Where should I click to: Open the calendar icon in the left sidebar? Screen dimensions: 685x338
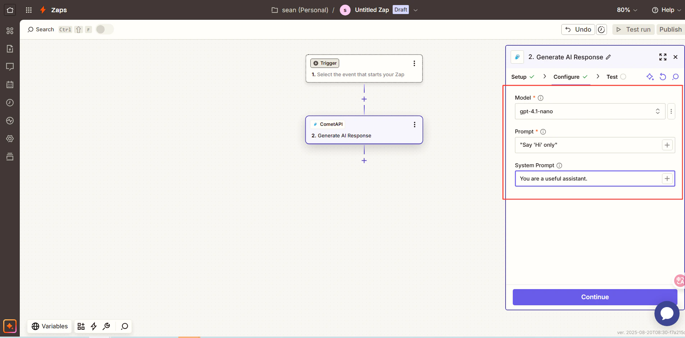pyautogui.click(x=10, y=84)
